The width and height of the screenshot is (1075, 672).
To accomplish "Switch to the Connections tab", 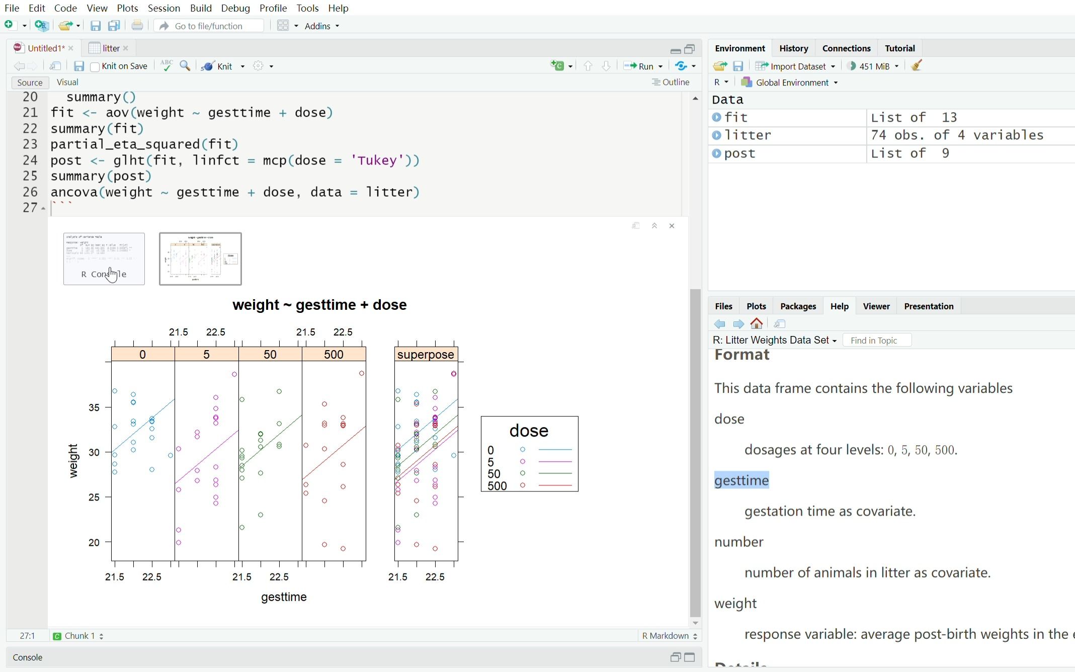I will [x=846, y=48].
